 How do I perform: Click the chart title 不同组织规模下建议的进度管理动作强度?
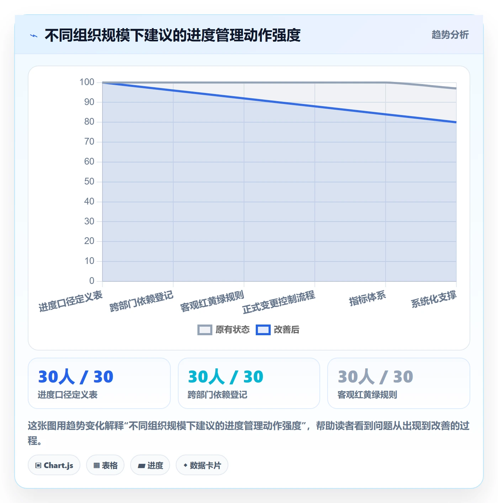point(173,35)
